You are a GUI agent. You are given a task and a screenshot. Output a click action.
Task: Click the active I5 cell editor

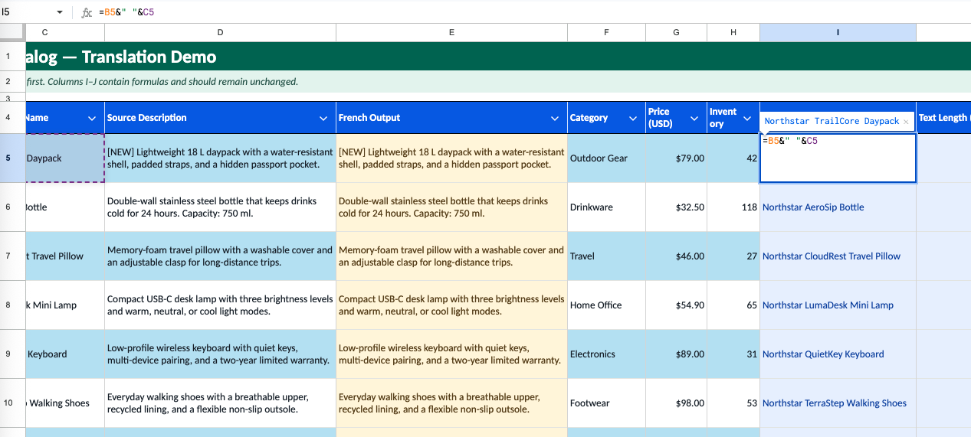coord(838,158)
